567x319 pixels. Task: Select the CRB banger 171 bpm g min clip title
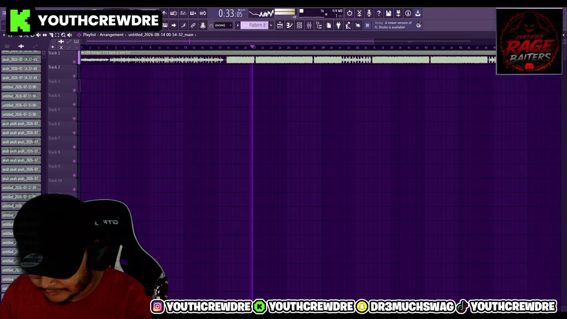[x=108, y=53]
